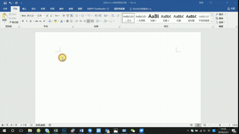
Task: Decrease the font size
Action: [x=51, y=16]
